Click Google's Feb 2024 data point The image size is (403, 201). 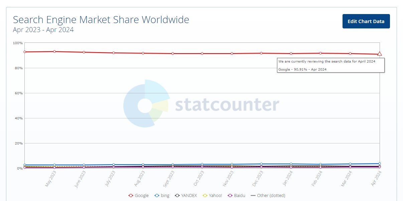tap(320, 53)
